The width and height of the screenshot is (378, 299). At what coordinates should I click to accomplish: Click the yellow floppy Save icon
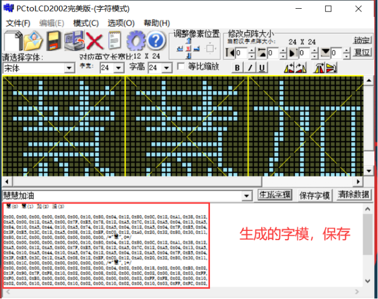54,40
